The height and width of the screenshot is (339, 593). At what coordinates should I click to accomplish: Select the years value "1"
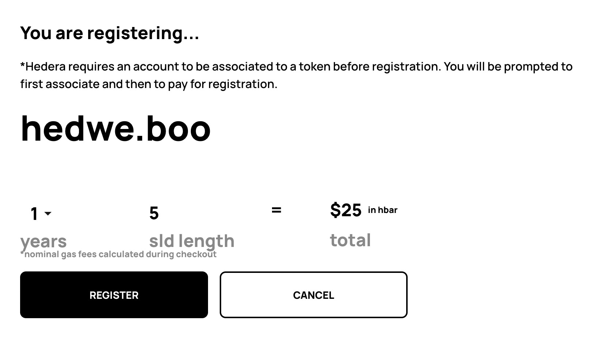click(x=34, y=214)
